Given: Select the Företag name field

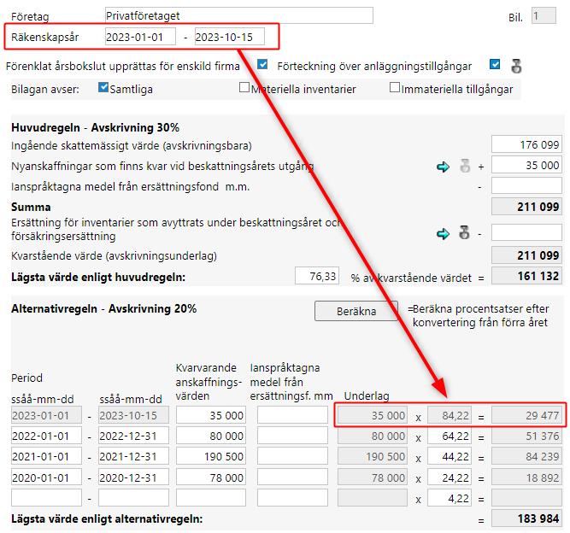Looking at the screenshot, I should coord(239,15).
